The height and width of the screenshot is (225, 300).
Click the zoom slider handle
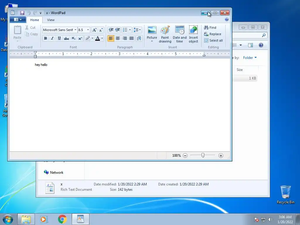(x=203, y=155)
